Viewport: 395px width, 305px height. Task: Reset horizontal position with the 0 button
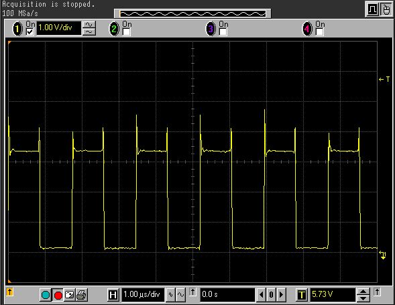tap(271, 295)
